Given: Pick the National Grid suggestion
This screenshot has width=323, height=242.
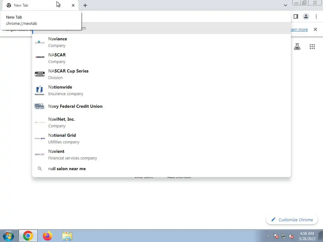Looking at the screenshot, I should tap(161, 139).
